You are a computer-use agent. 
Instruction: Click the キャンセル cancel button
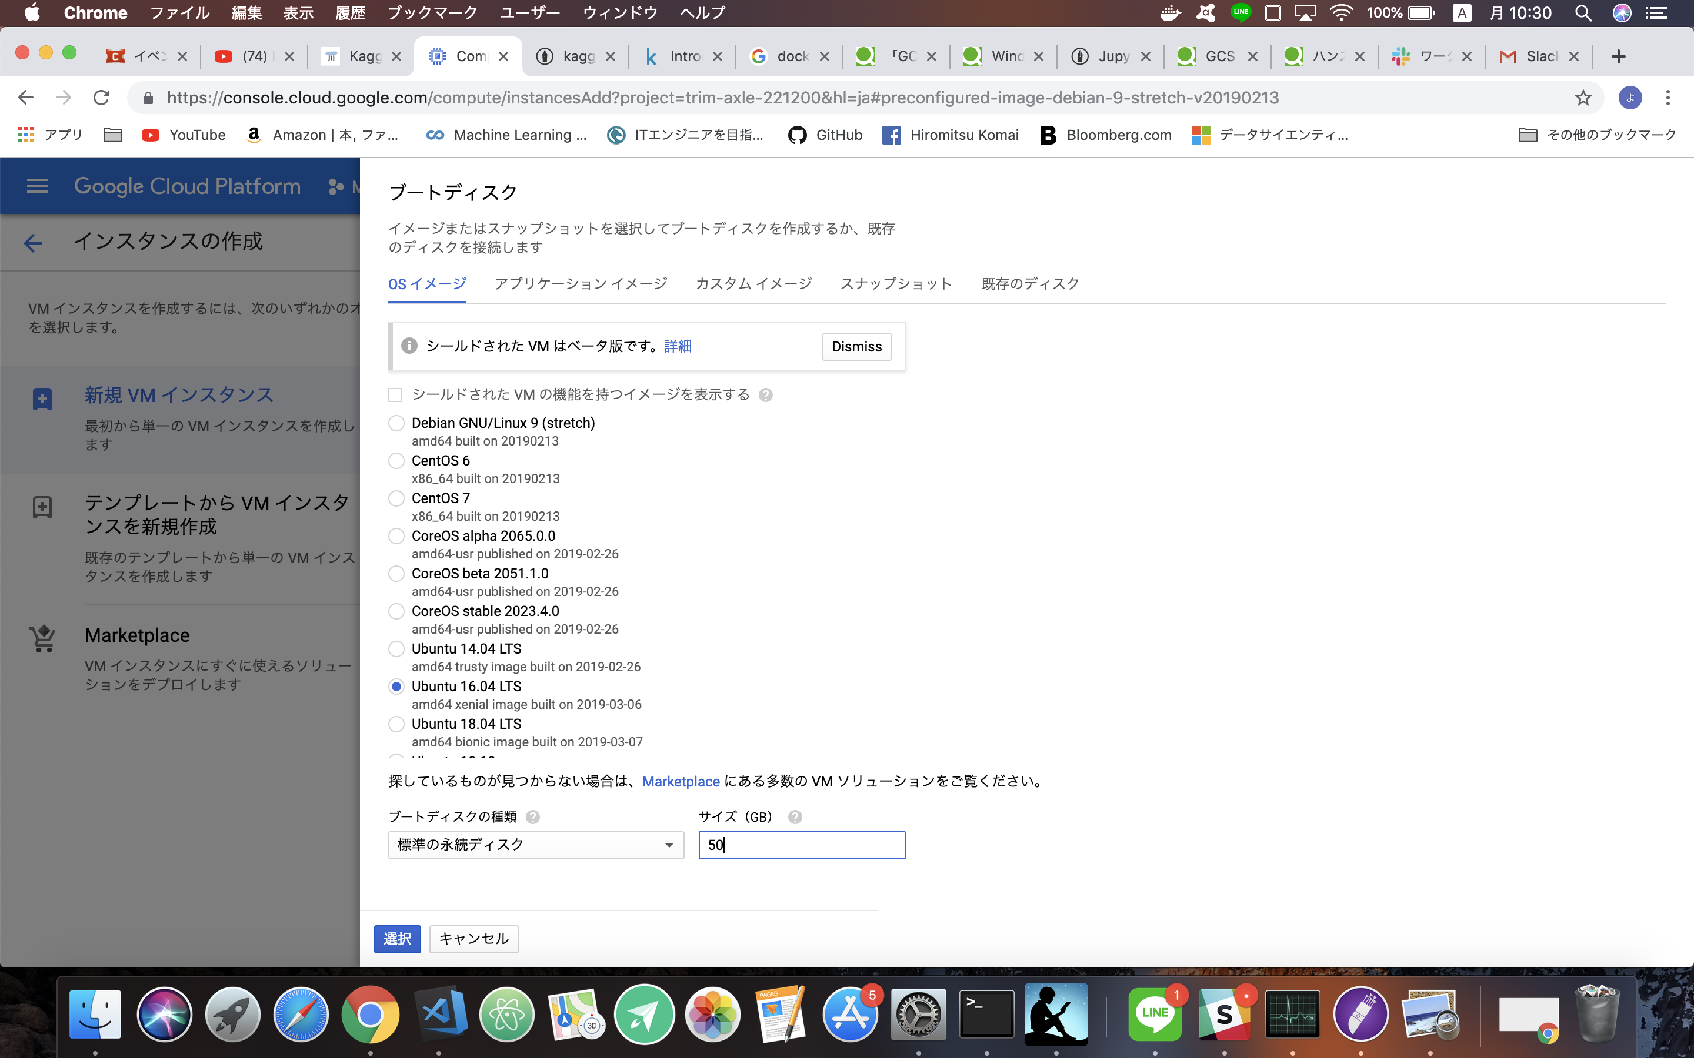coord(476,939)
